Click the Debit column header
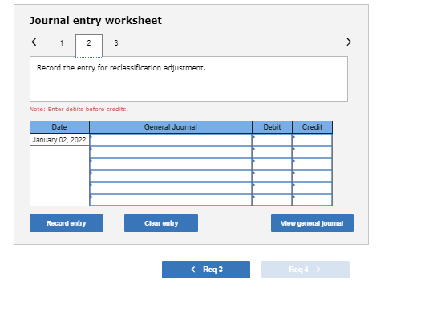Viewport: 425px width, 312px height. 272,127
